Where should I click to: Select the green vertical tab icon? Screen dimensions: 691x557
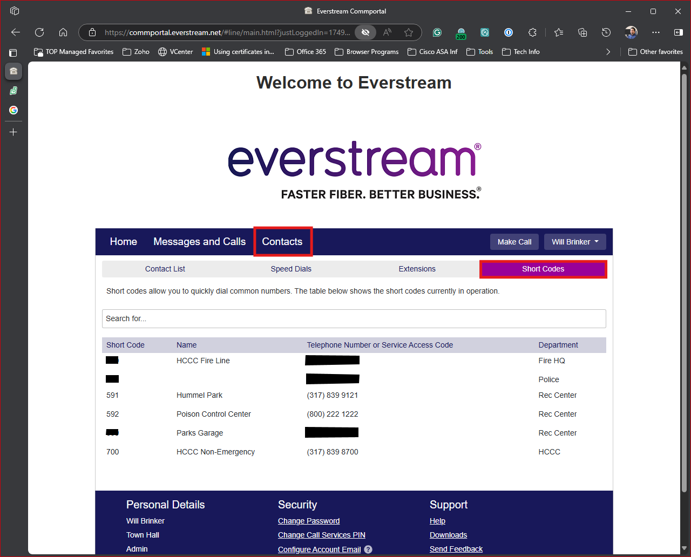tap(13, 91)
